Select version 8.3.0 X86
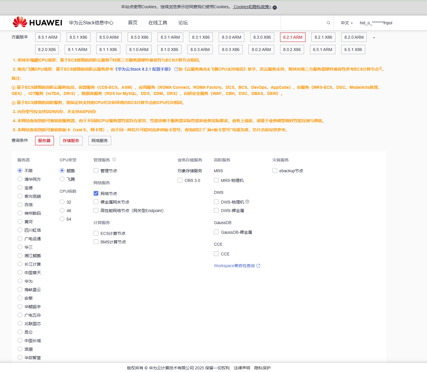This screenshot has height=372, width=427. coord(262,37)
